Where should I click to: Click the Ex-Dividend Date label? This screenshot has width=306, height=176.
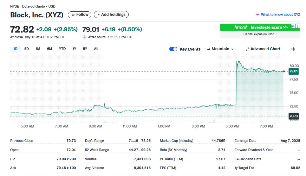[x=248, y=159]
